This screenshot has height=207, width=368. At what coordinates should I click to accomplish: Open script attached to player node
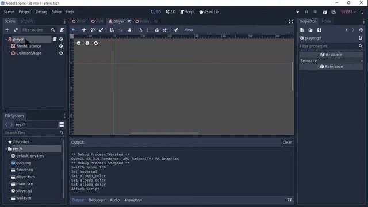point(55,39)
